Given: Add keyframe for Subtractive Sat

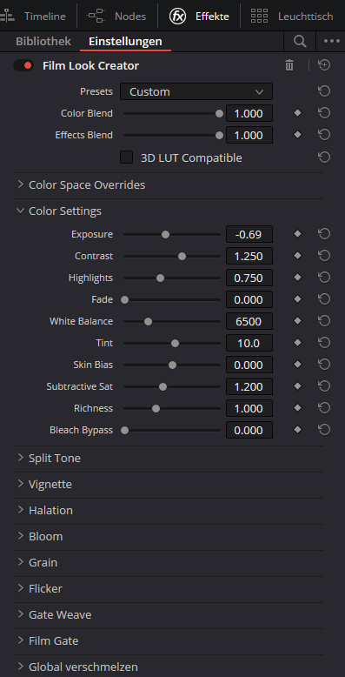Looking at the screenshot, I should coord(297,386).
